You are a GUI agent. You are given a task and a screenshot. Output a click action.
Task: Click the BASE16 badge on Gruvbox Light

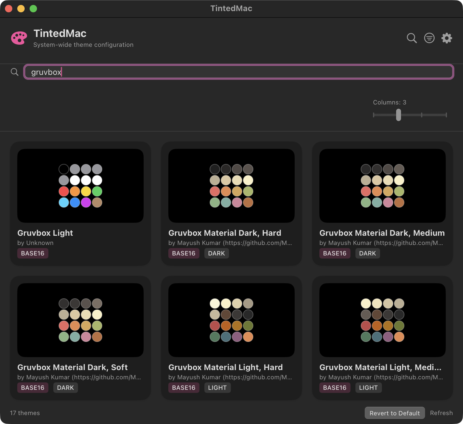click(x=33, y=253)
